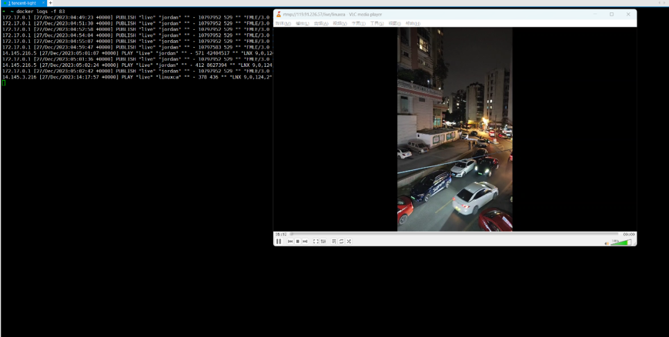Skip to previous media in VLC
This screenshot has height=337, width=669.
(x=290, y=242)
